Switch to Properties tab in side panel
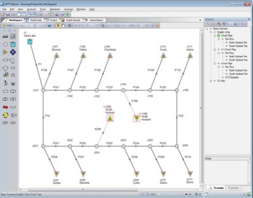Viewport: 253px width, 198px height. pos(233,188)
